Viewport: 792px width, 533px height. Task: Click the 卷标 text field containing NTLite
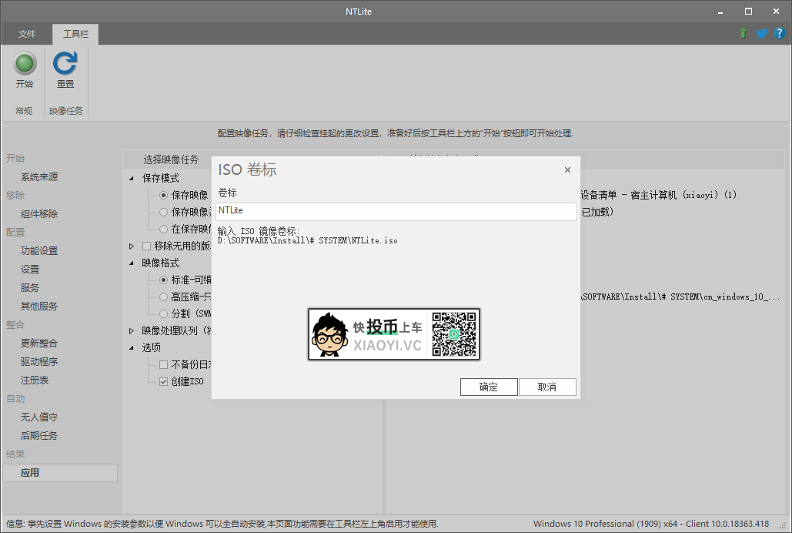(x=396, y=211)
